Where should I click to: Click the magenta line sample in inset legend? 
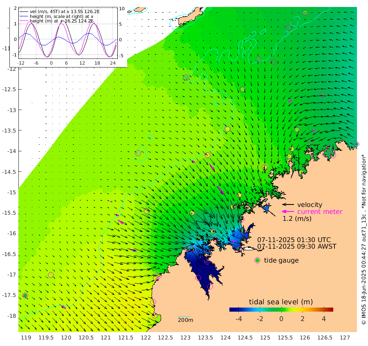click(24, 21)
